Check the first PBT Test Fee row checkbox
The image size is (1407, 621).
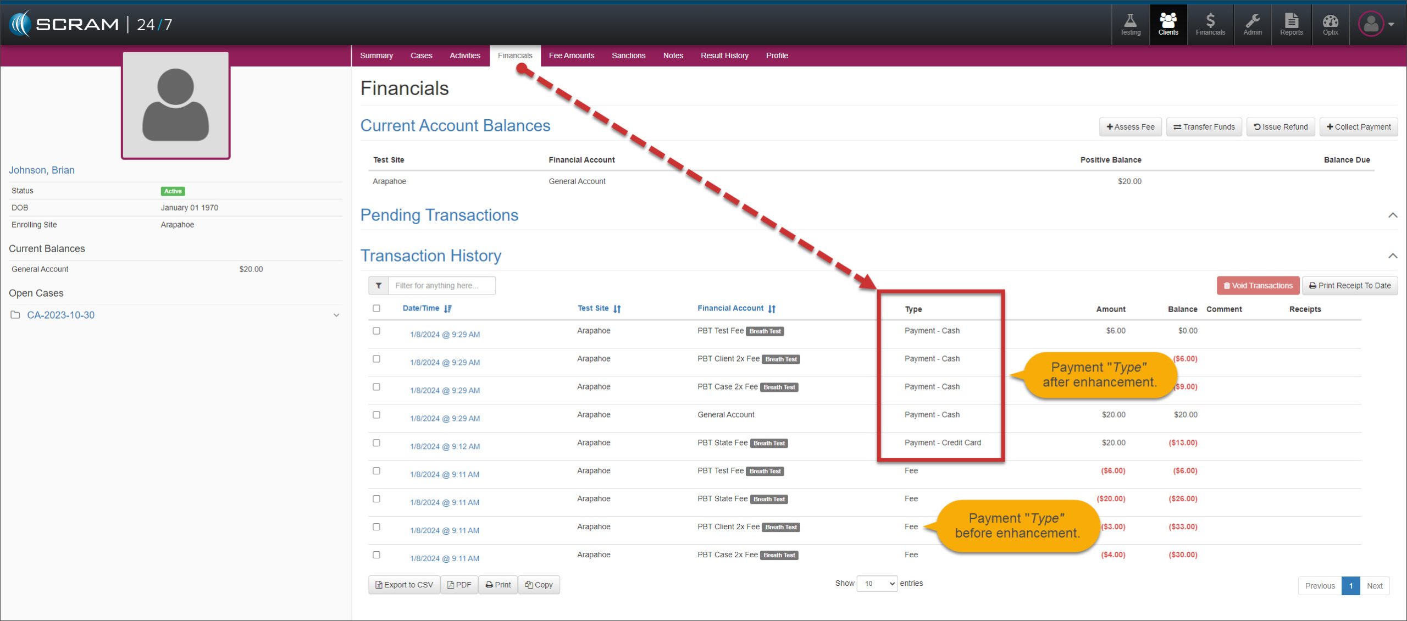point(376,331)
